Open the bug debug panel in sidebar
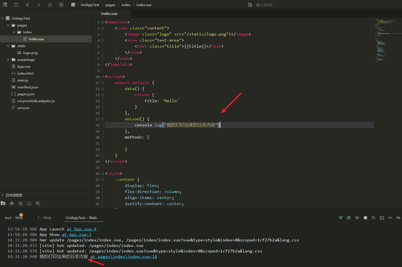This screenshot has height=267, width=402. [x=21, y=203]
